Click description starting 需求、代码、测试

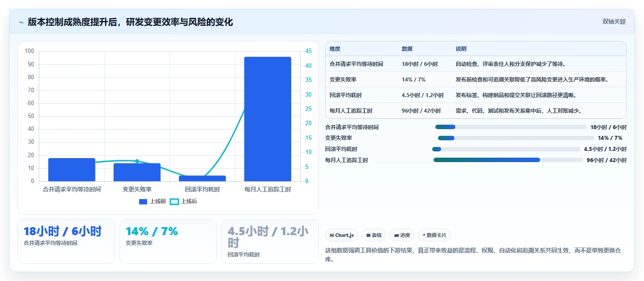point(519,111)
